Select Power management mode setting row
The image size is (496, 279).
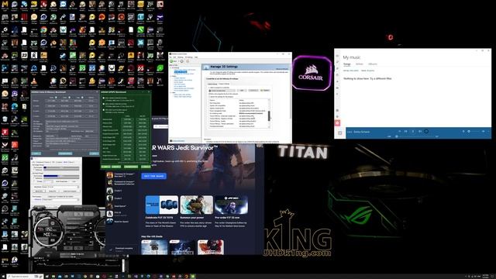tap(238, 111)
